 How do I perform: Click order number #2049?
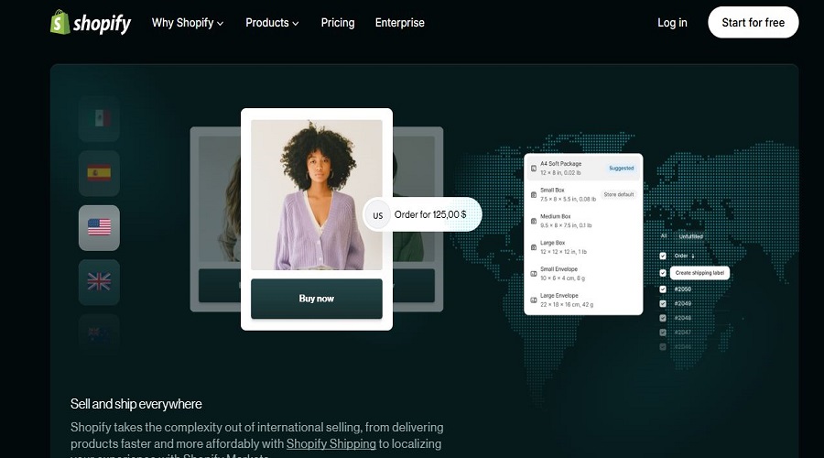click(x=683, y=303)
